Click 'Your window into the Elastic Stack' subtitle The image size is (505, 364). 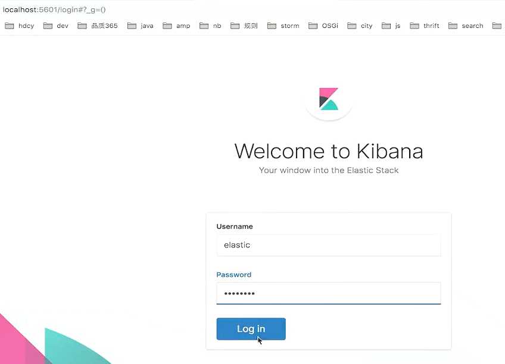pyautogui.click(x=329, y=170)
